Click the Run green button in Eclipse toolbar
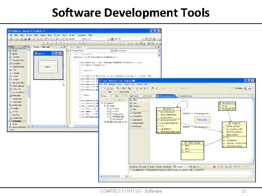Screen dimensions: 262x196 (x=123, y=88)
